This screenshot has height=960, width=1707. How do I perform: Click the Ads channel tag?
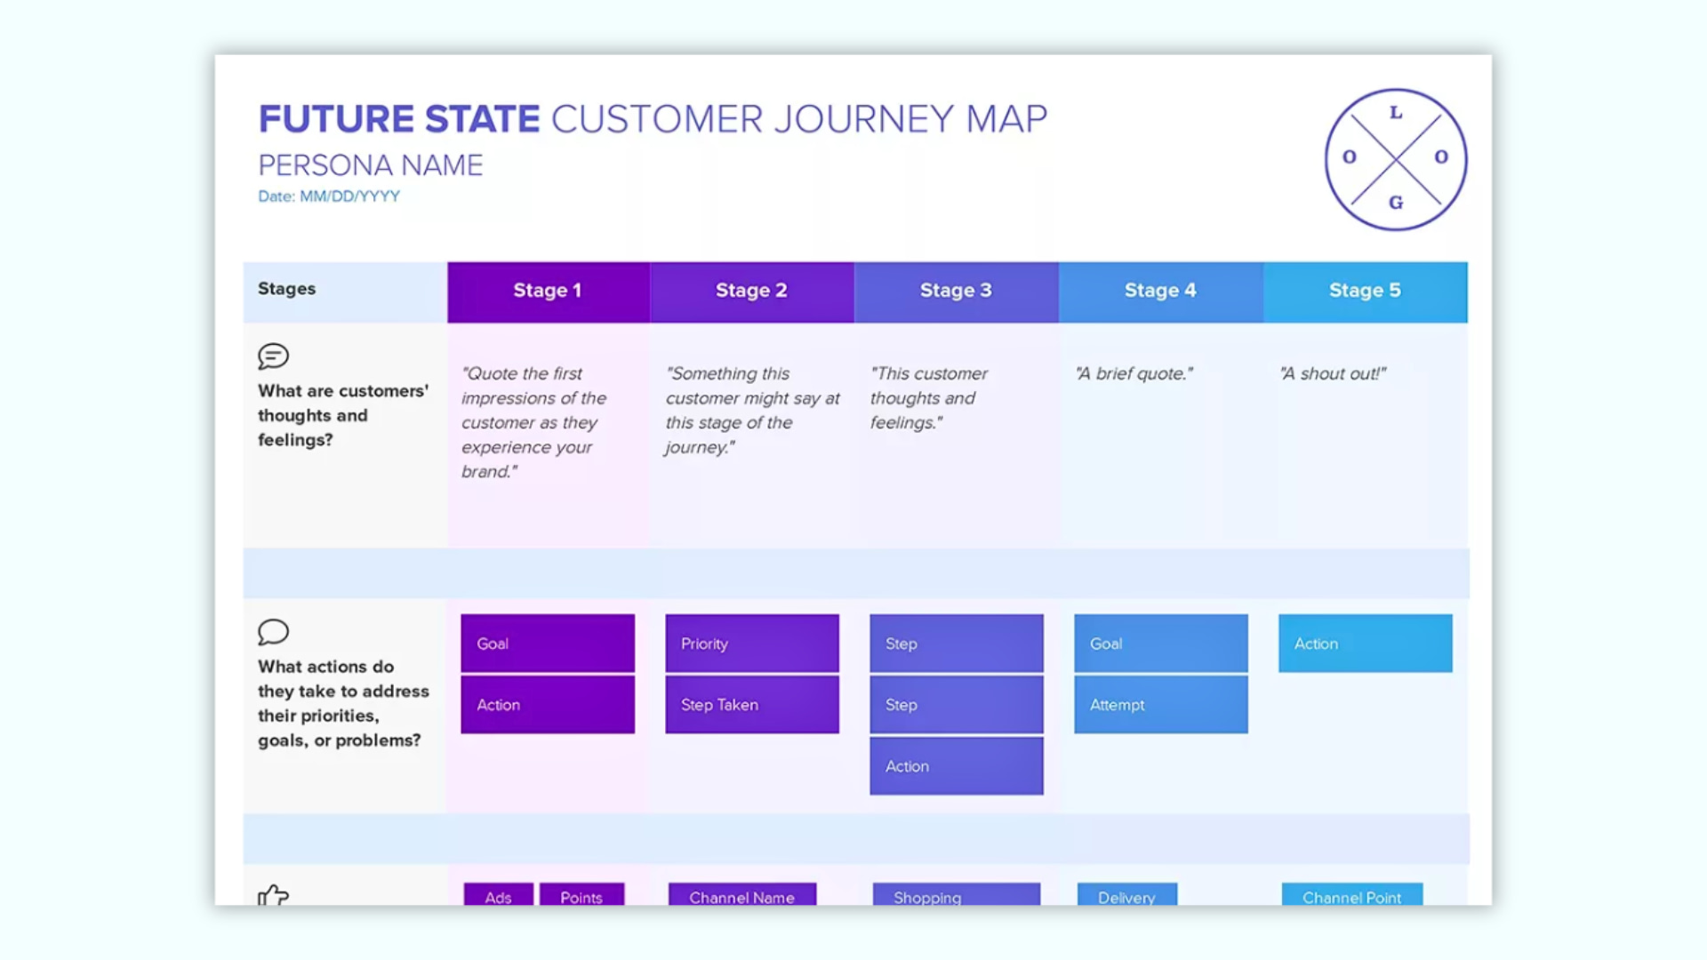[499, 894]
